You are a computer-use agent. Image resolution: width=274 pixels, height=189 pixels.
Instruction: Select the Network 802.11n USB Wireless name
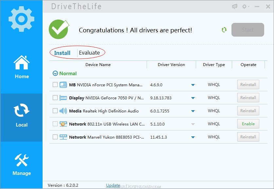(107, 124)
